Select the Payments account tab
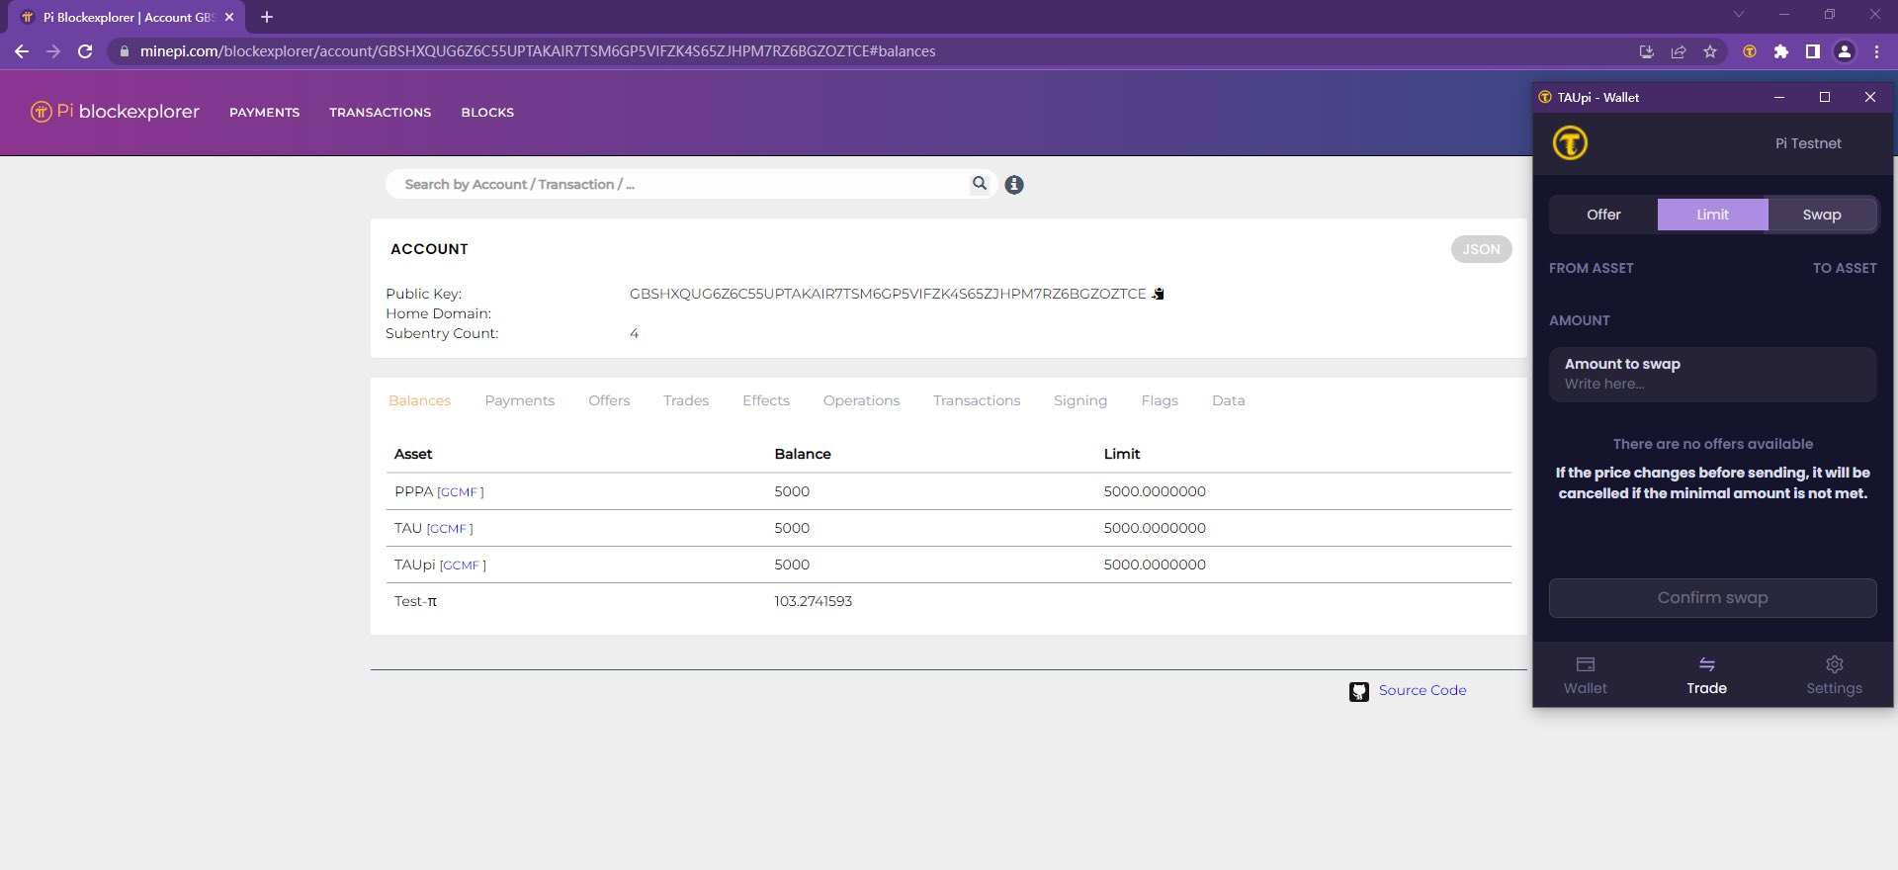 520,400
